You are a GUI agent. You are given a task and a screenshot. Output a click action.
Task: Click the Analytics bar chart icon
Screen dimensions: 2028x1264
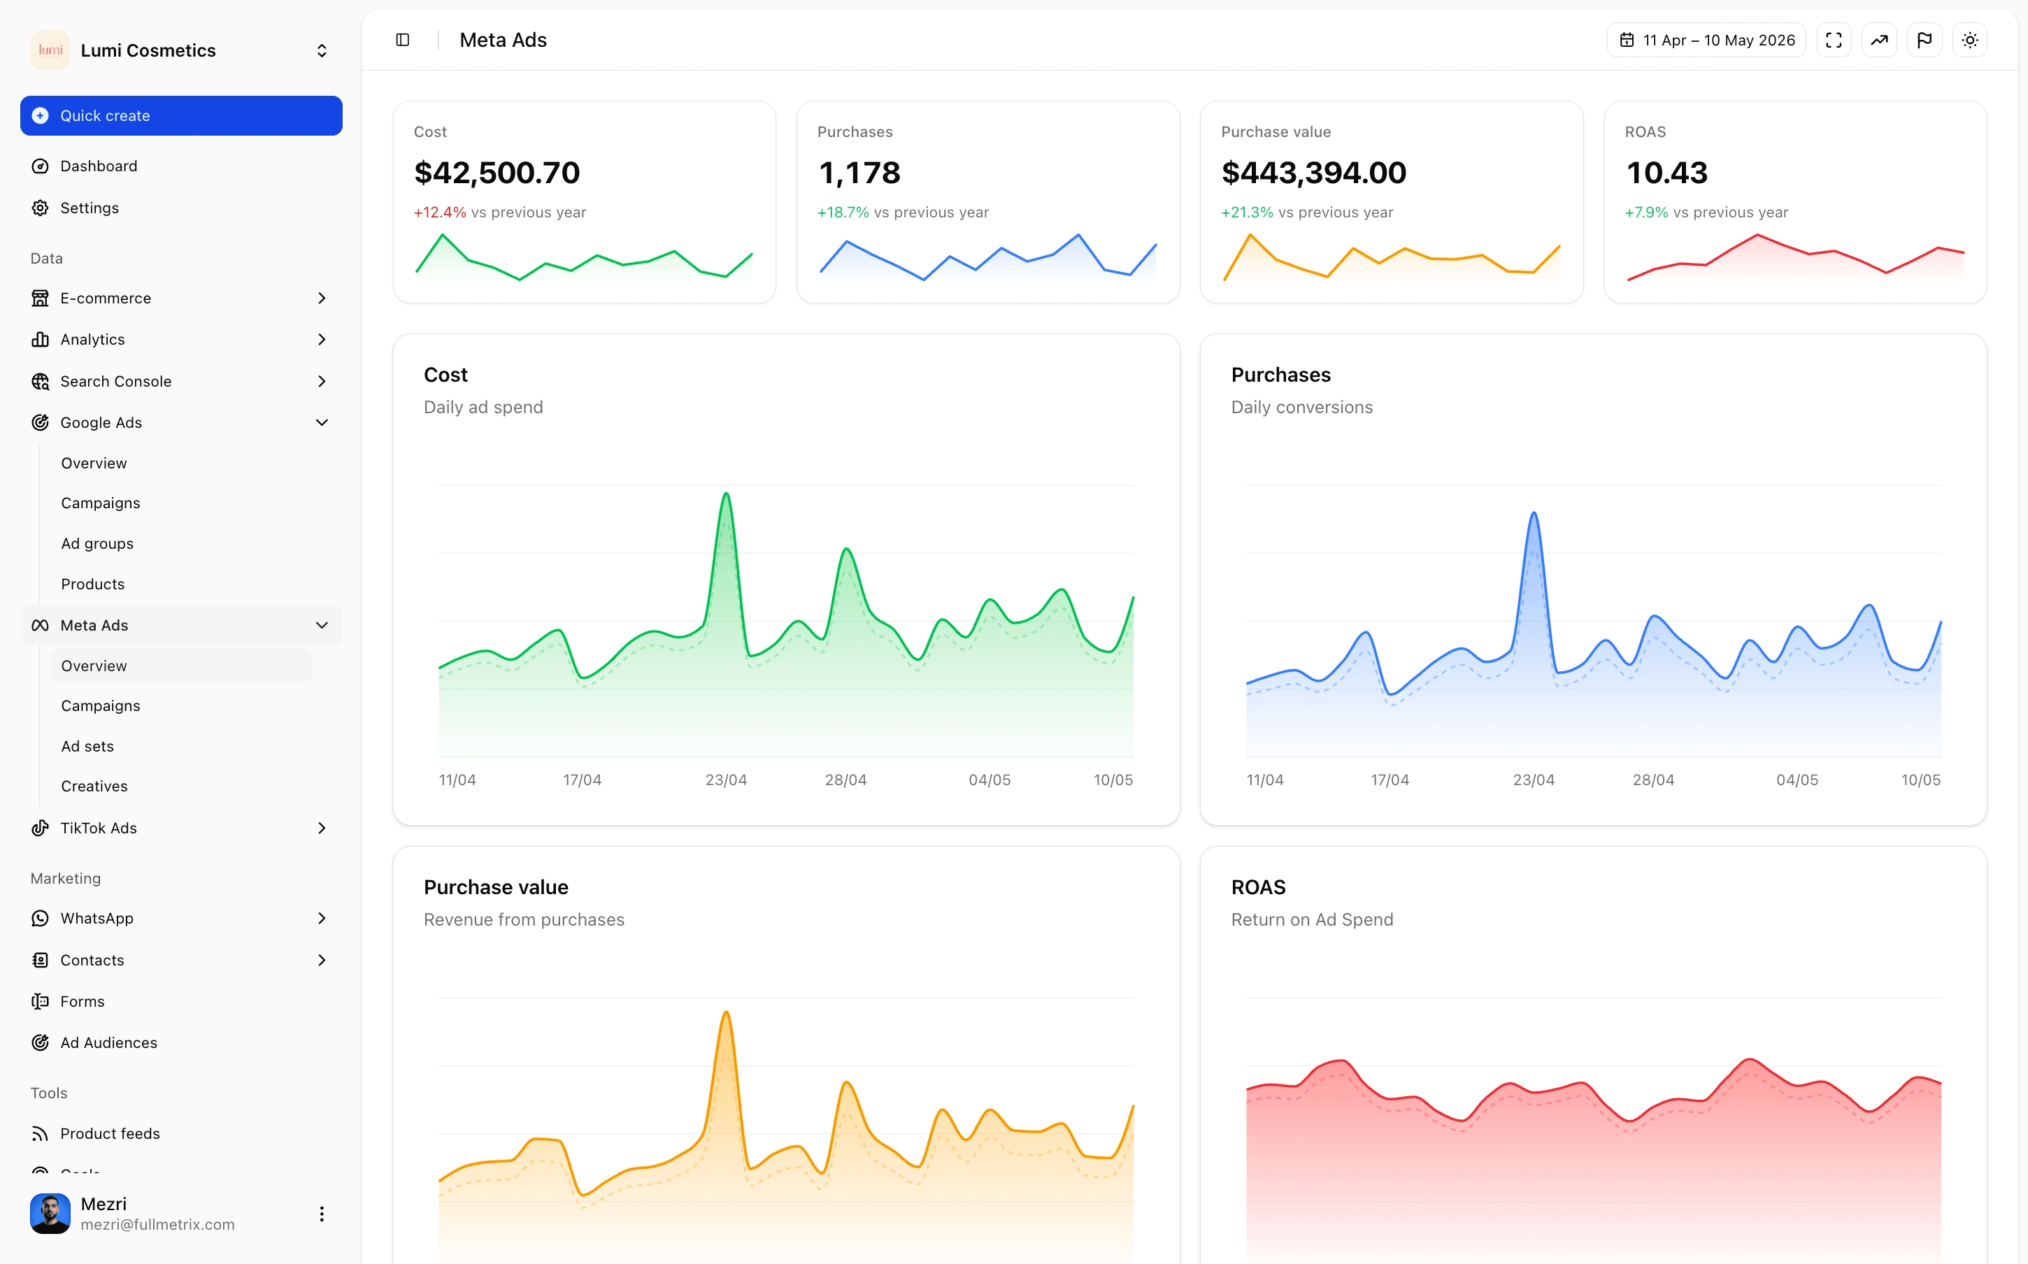[x=40, y=339]
